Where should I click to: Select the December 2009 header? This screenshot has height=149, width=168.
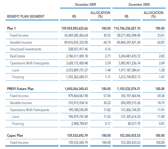tap(85, 5)
